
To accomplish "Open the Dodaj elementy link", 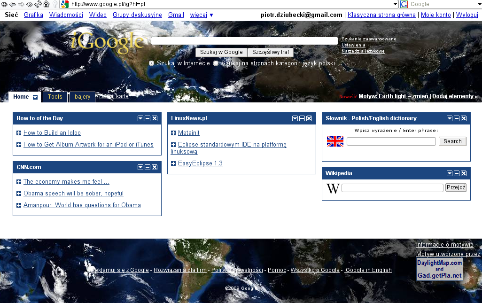I will pyautogui.click(x=455, y=96).
